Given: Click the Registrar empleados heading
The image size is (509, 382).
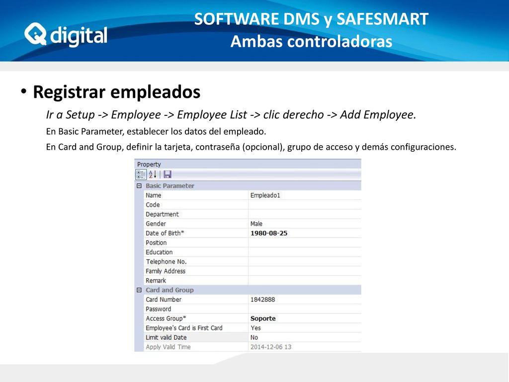Looking at the screenshot, I should click(116, 92).
